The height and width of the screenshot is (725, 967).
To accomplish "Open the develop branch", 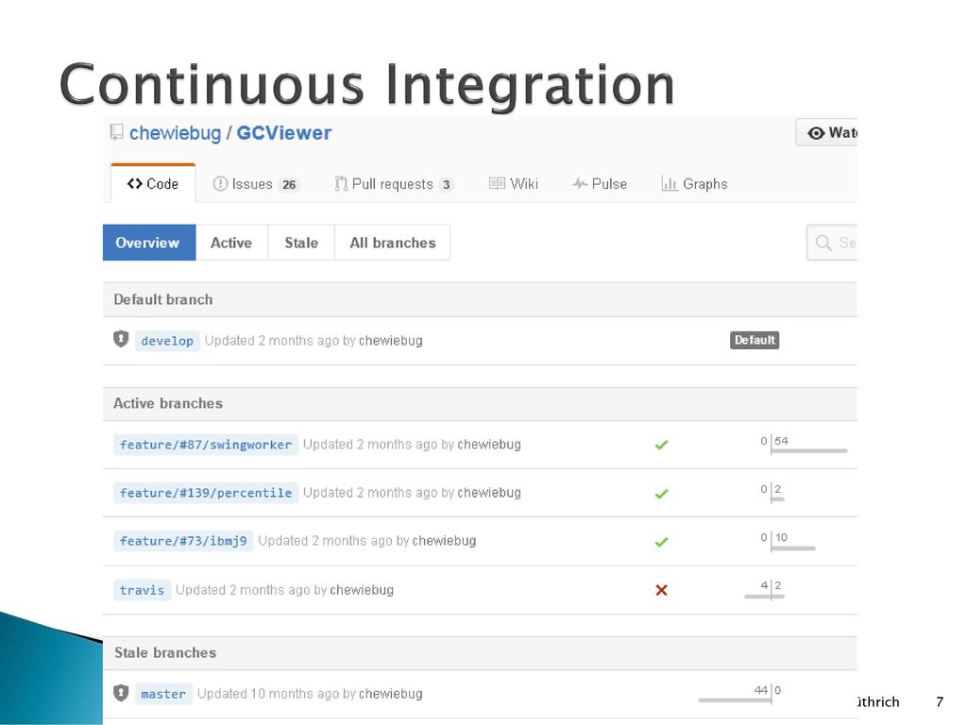I will pos(167,341).
